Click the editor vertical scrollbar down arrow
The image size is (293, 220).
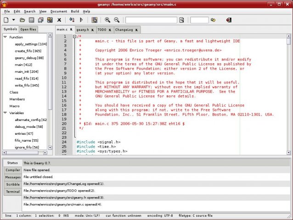click(288, 153)
